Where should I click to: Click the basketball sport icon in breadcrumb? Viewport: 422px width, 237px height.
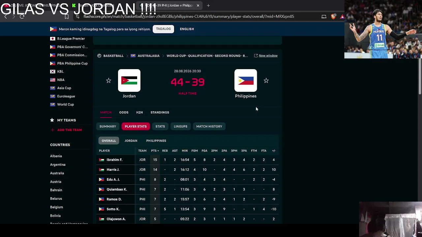[99, 56]
